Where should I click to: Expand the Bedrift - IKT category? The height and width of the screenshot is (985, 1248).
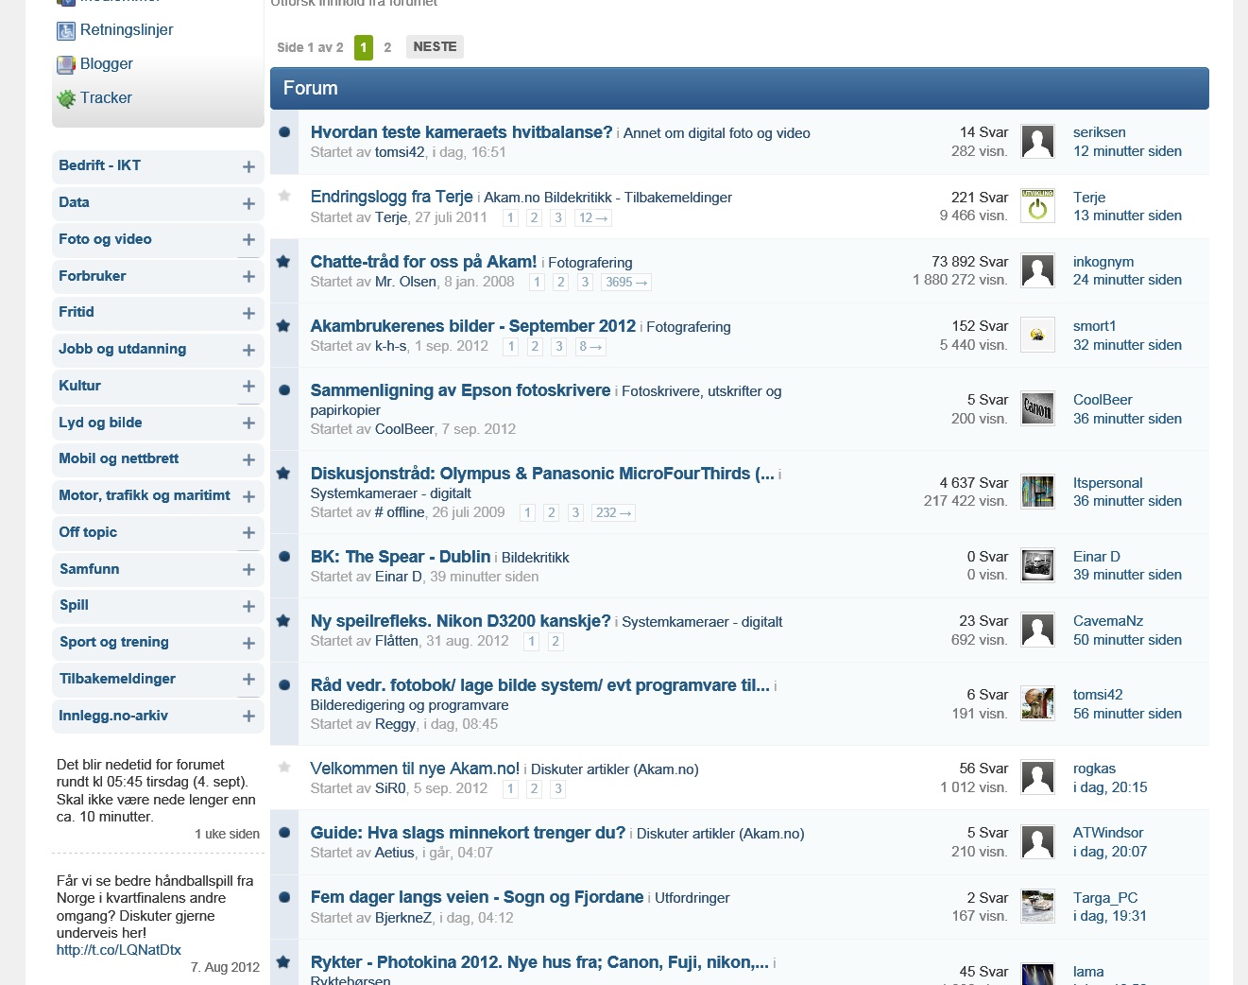(248, 166)
